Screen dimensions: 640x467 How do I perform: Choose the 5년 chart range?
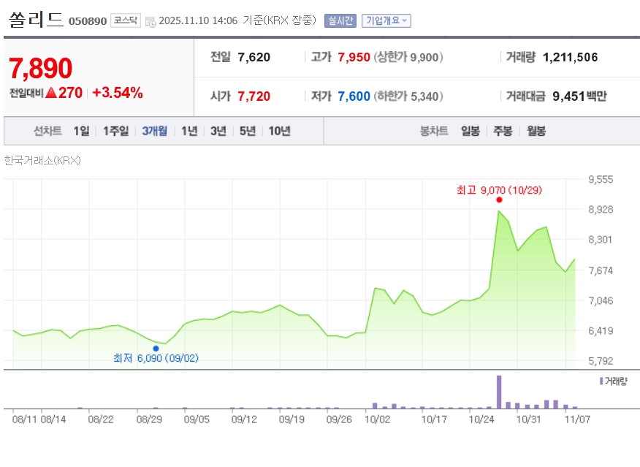(248, 132)
